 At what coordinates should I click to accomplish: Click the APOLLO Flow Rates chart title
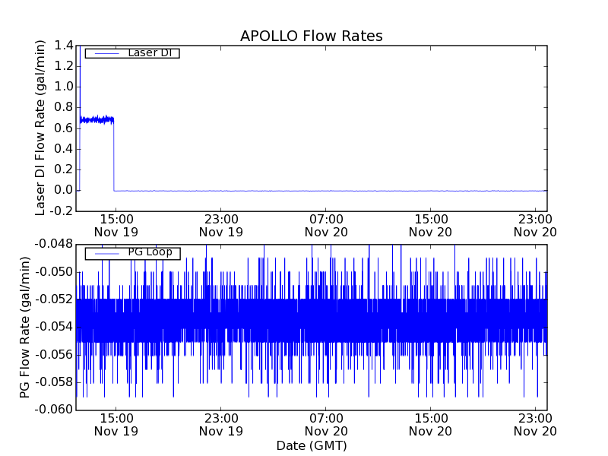coord(311,36)
